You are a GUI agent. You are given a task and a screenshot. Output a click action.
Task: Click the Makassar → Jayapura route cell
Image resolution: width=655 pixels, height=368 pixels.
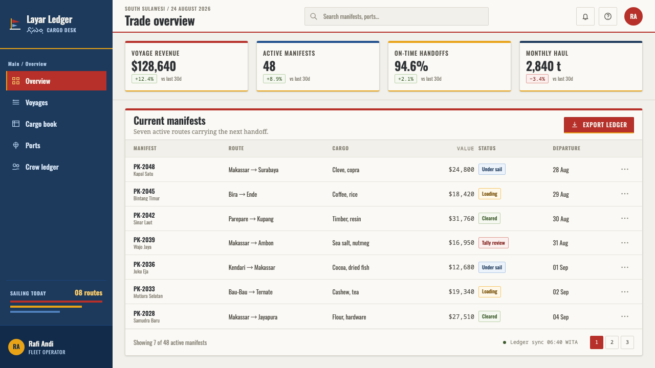253,317
